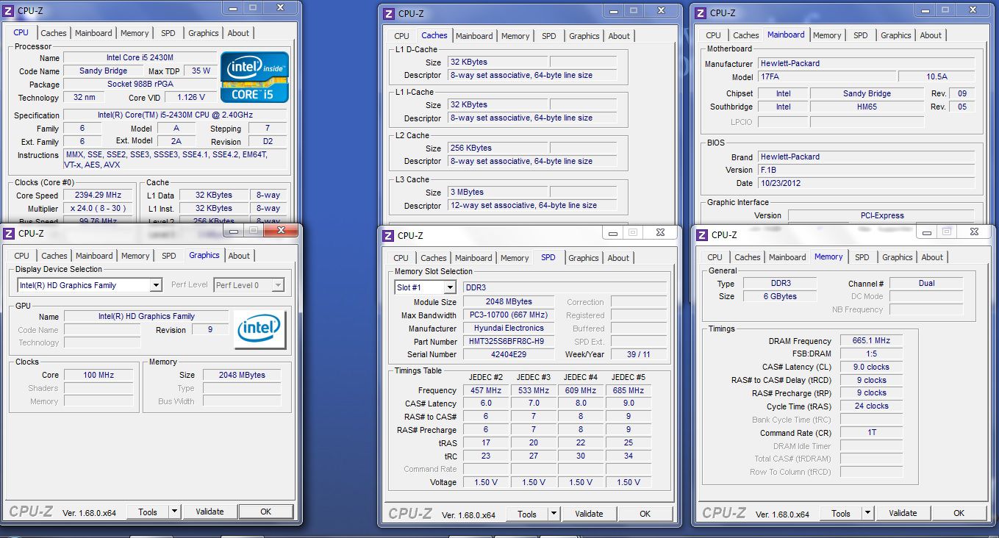This screenshot has height=538, width=999.
Task: Click the CPU-Z title icon of the CPU window
Action: click(x=9, y=10)
